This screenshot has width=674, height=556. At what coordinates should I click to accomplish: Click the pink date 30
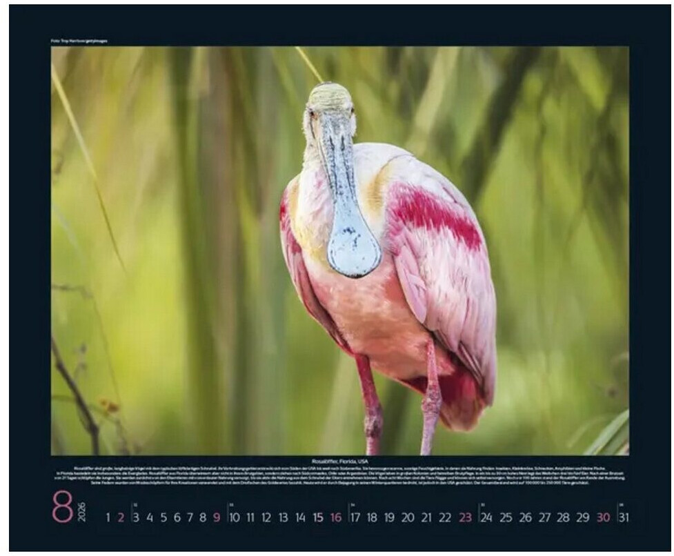(603, 517)
